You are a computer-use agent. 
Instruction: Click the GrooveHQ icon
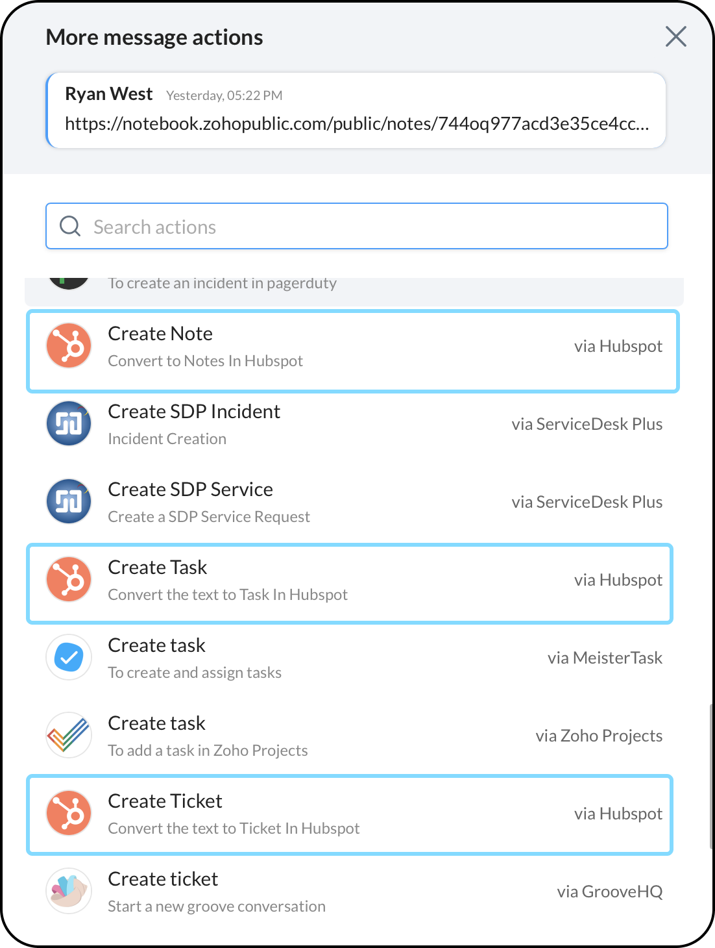(x=69, y=891)
